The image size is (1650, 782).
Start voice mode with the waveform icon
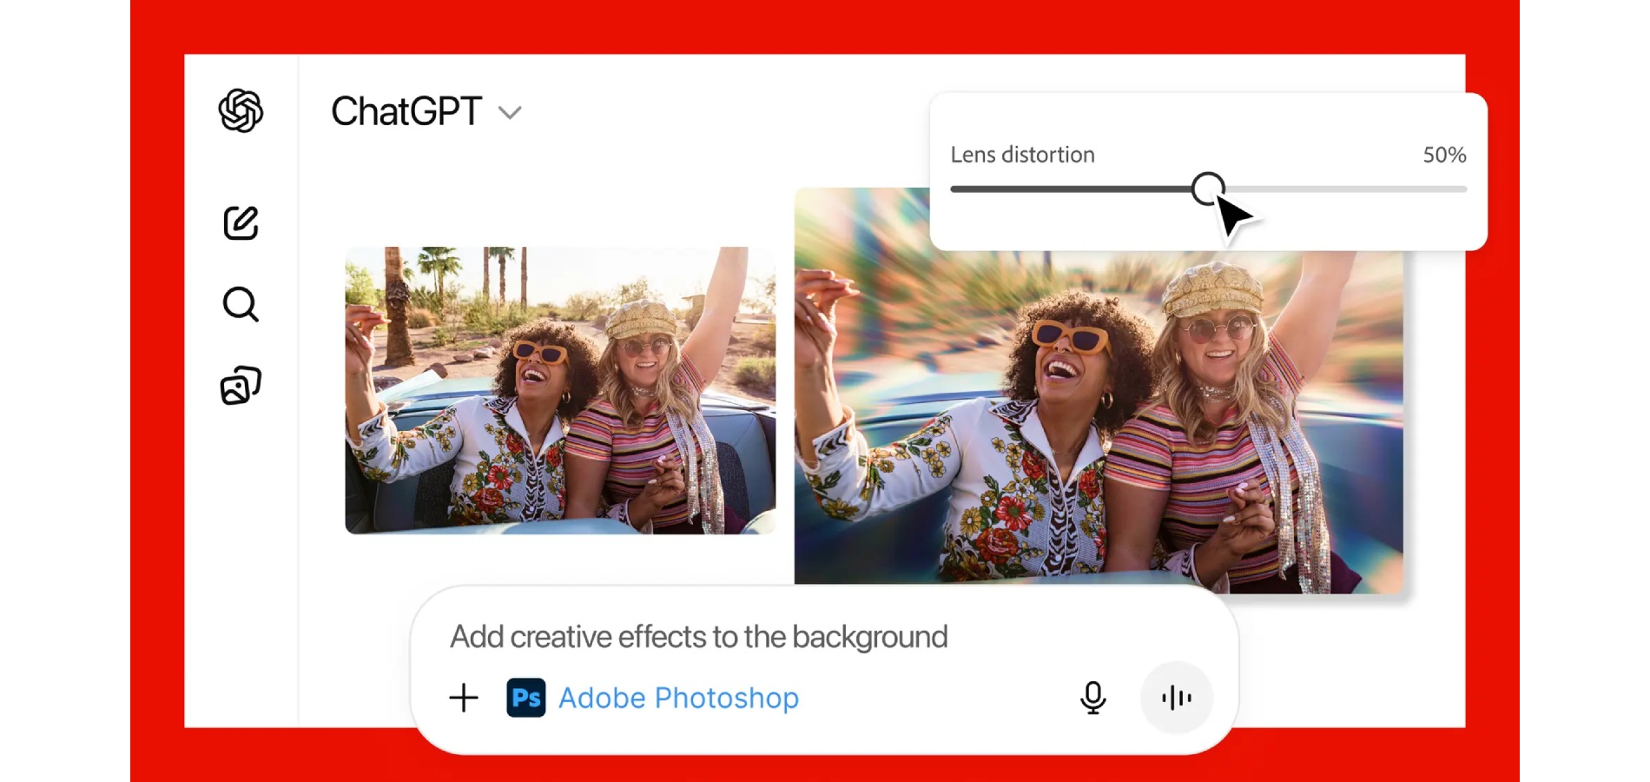coord(1176,697)
